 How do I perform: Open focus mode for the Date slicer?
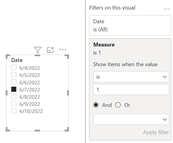(x=50, y=50)
